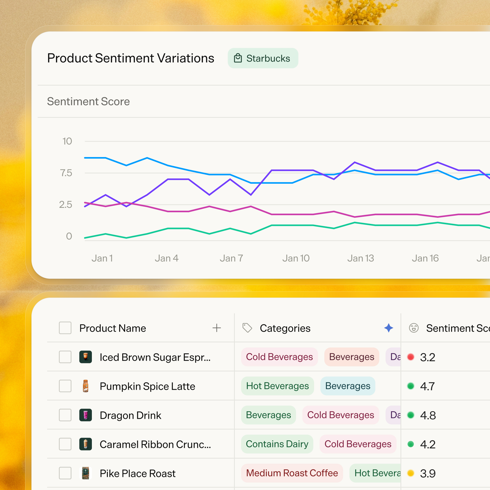Screen dimensions: 490x490
Task: Click the Jan 10 axis label
Action: tap(296, 258)
